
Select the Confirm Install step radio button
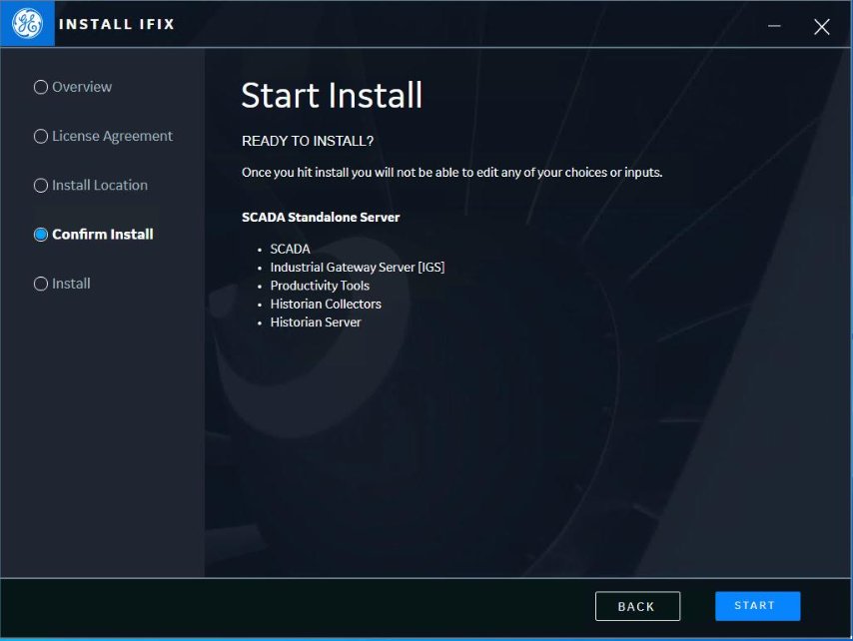point(41,235)
